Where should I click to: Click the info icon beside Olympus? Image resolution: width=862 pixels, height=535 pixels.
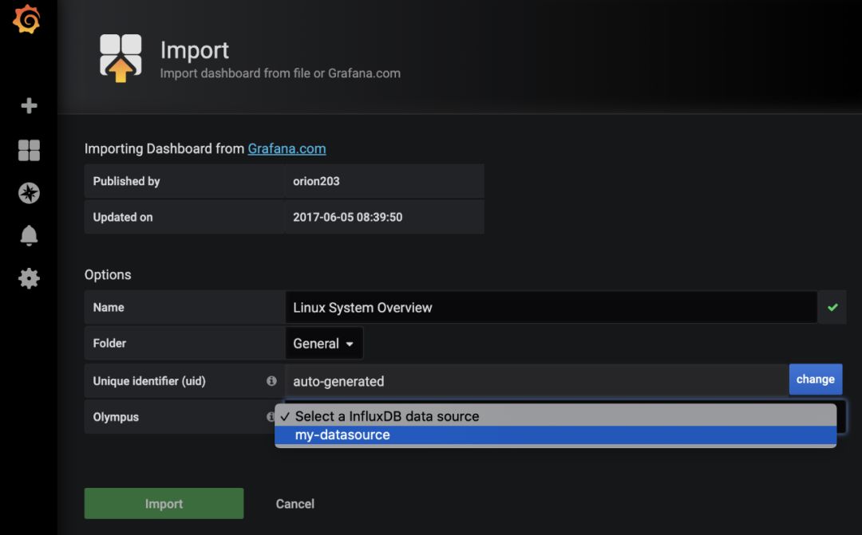click(x=271, y=417)
